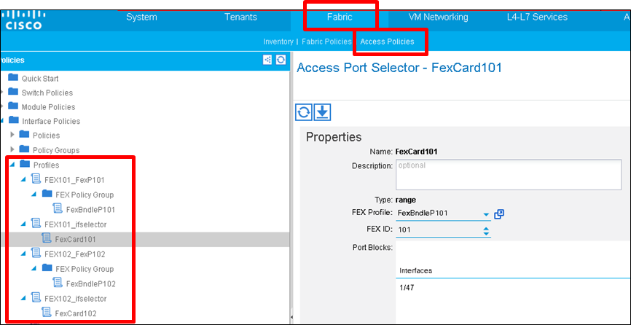631x325 pixels.
Task: Open FexBndleP101 in the tree
Action: 90,210
